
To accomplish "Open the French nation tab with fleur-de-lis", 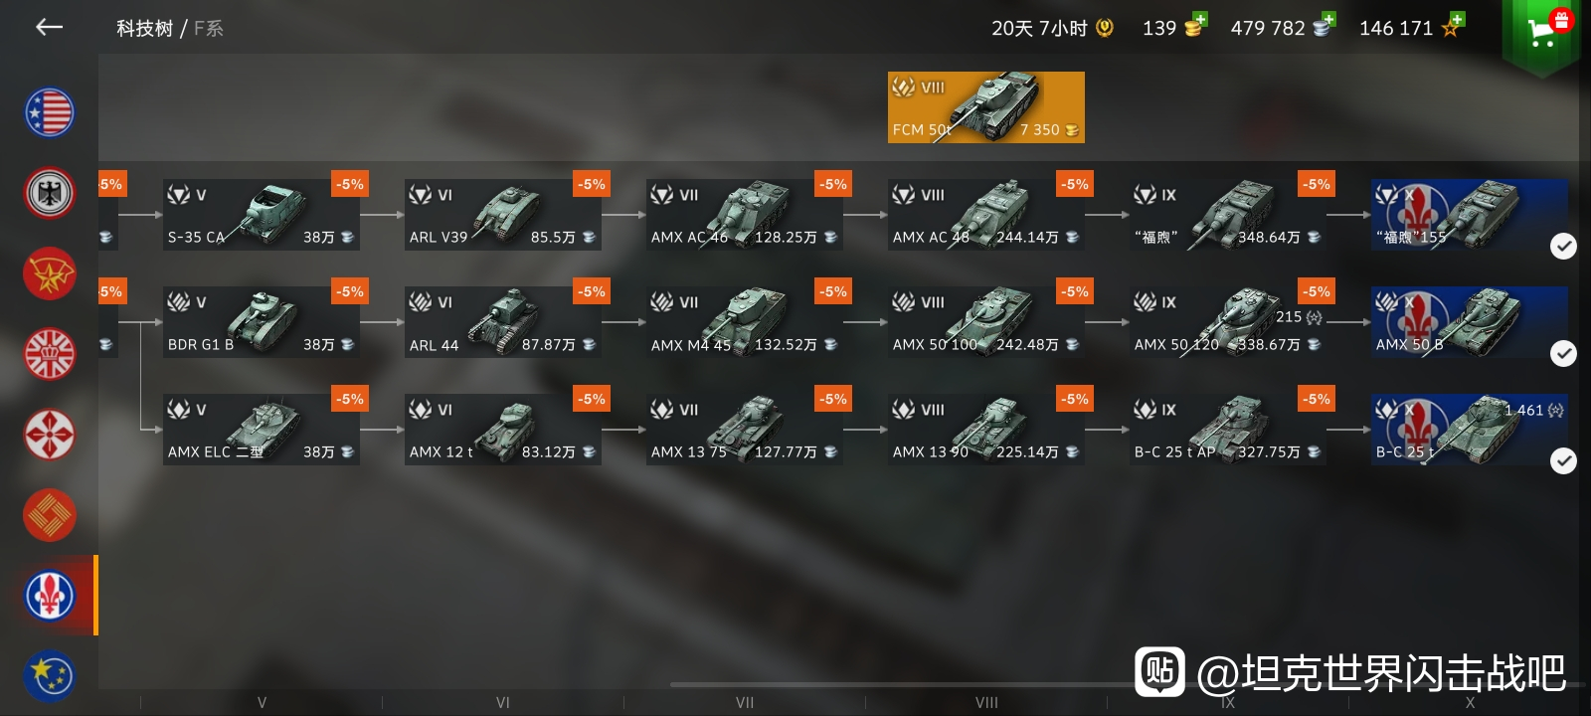I will pyautogui.click(x=49, y=595).
